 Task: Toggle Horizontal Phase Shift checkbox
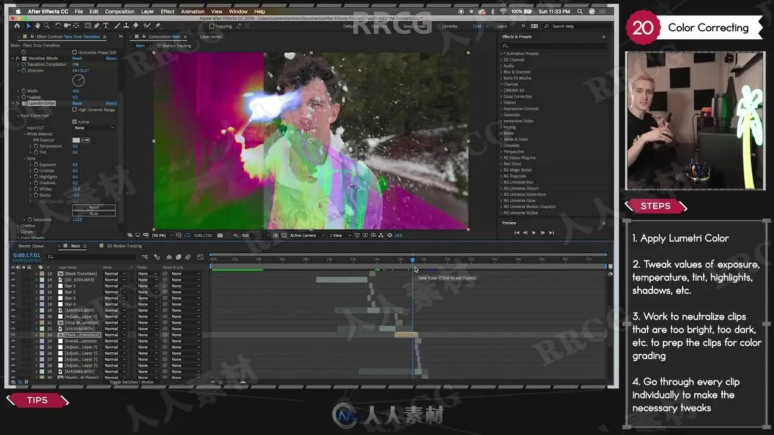[74, 53]
